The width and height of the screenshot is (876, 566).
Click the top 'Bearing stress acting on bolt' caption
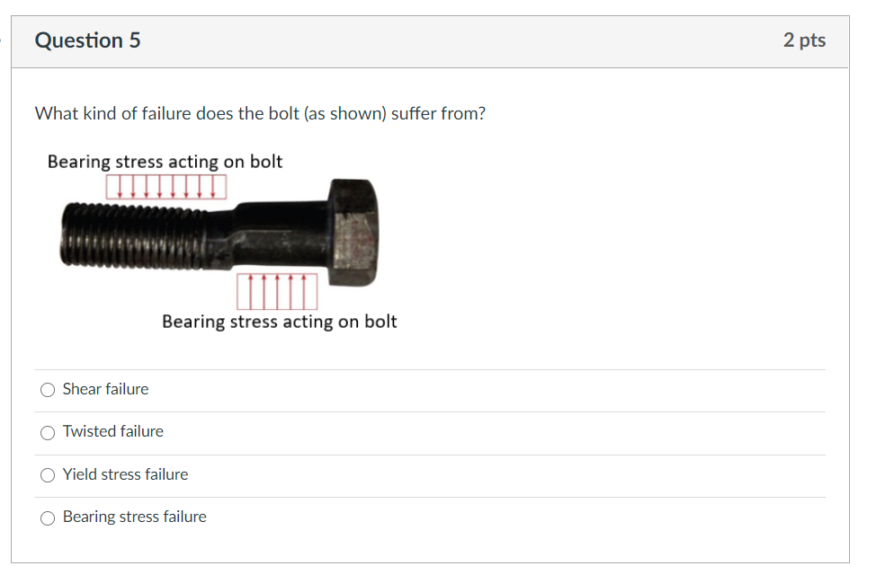pos(165,162)
